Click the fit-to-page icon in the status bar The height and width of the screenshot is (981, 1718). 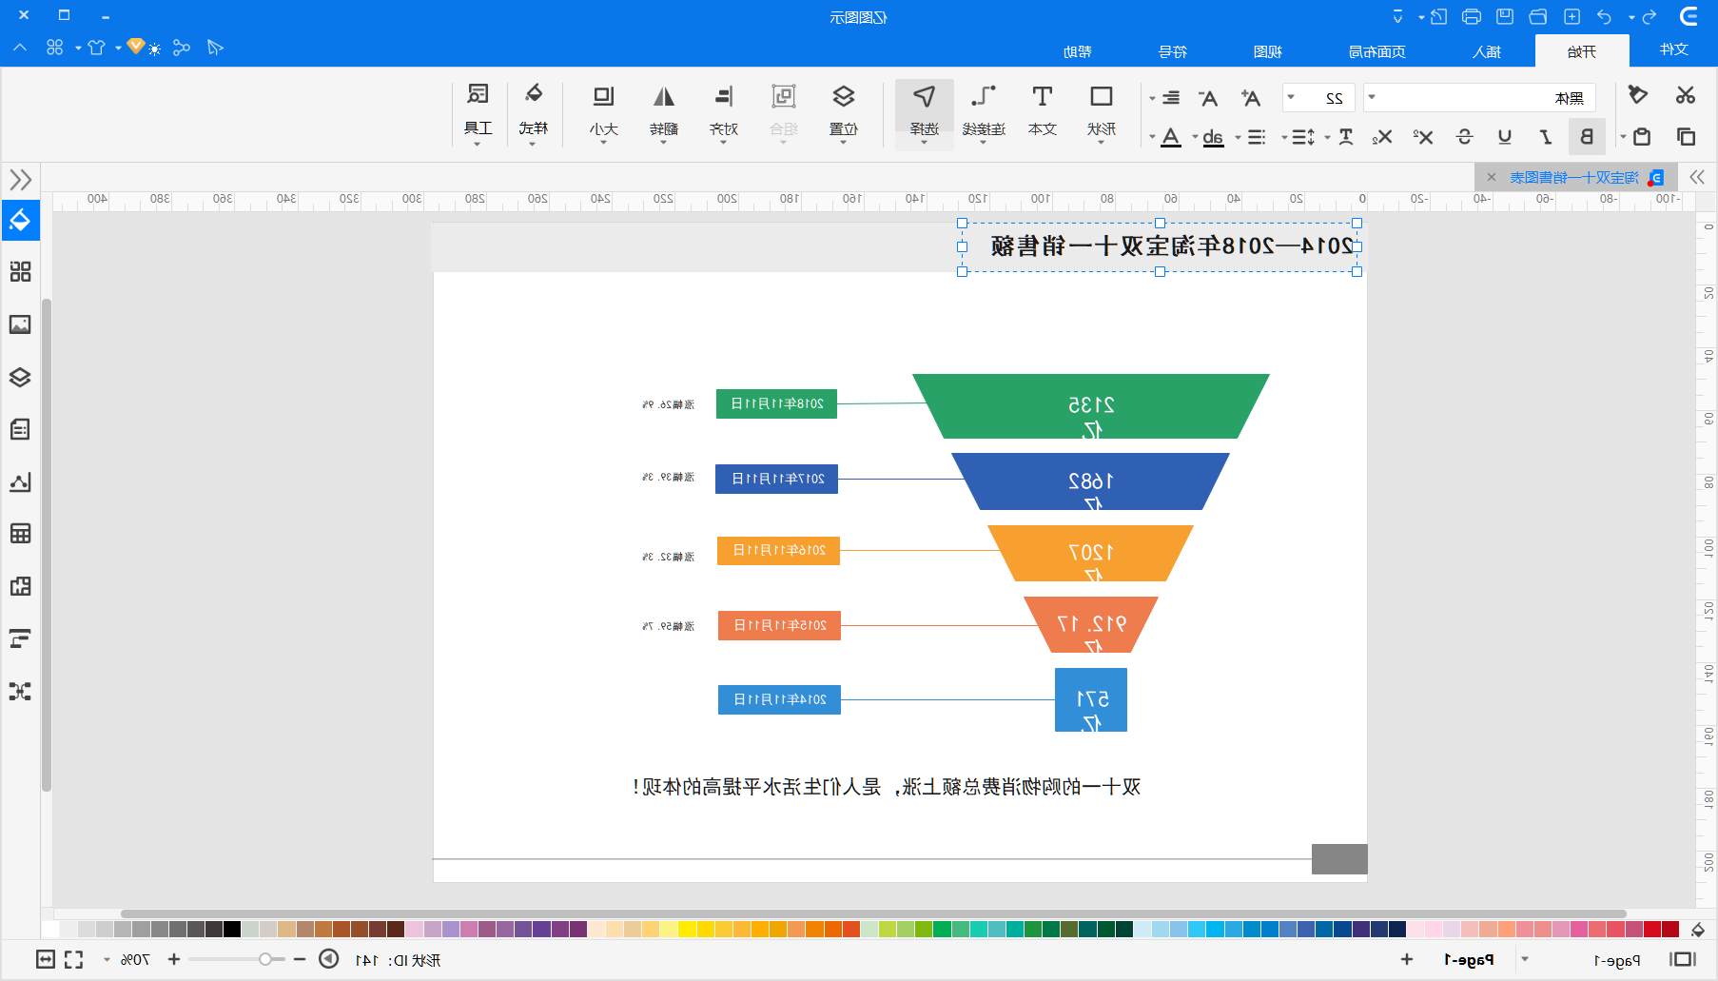[46, 959]
